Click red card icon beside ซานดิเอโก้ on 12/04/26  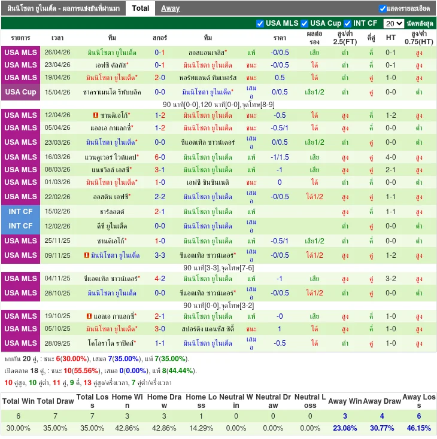click(96, 115)
